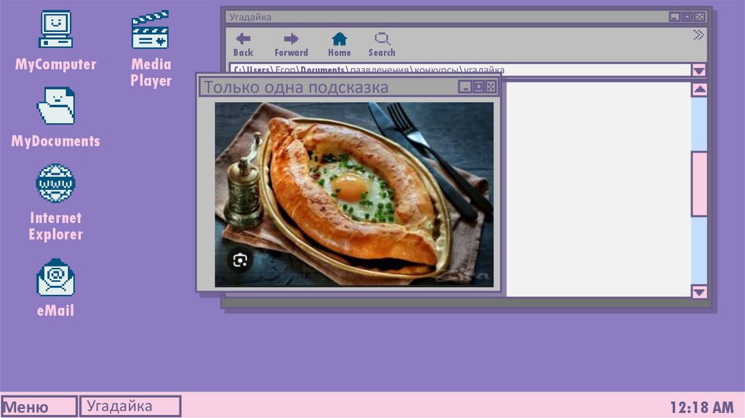Minimize the Угадайка window
Viewport: 745px width, 418px height.
pyautogui.click(x=674, y=17)
